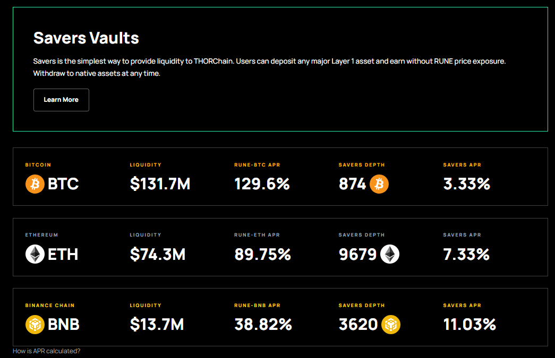555x358 pixels.
Task: Click the SAVERS DEPTH label in the Bitcoin row
Action: coord(361,165)
